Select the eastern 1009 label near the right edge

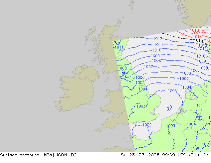[201, 62]
